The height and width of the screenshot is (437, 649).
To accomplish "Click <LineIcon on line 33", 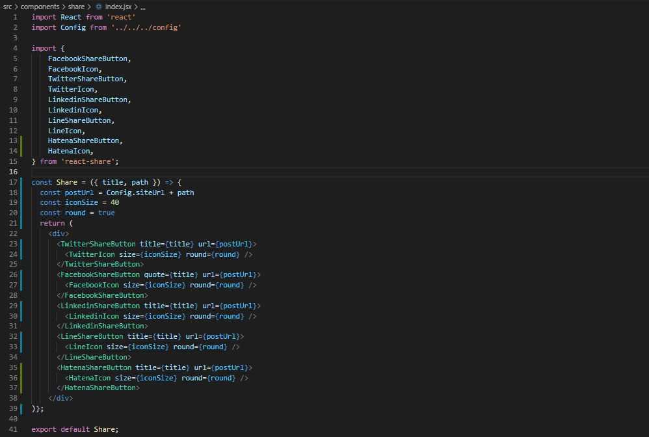I will pyautogui.click(x=84, y=346).
